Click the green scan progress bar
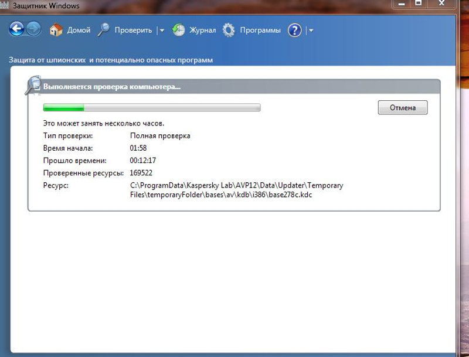The image size is (469, 357). [x=152, y=107]
